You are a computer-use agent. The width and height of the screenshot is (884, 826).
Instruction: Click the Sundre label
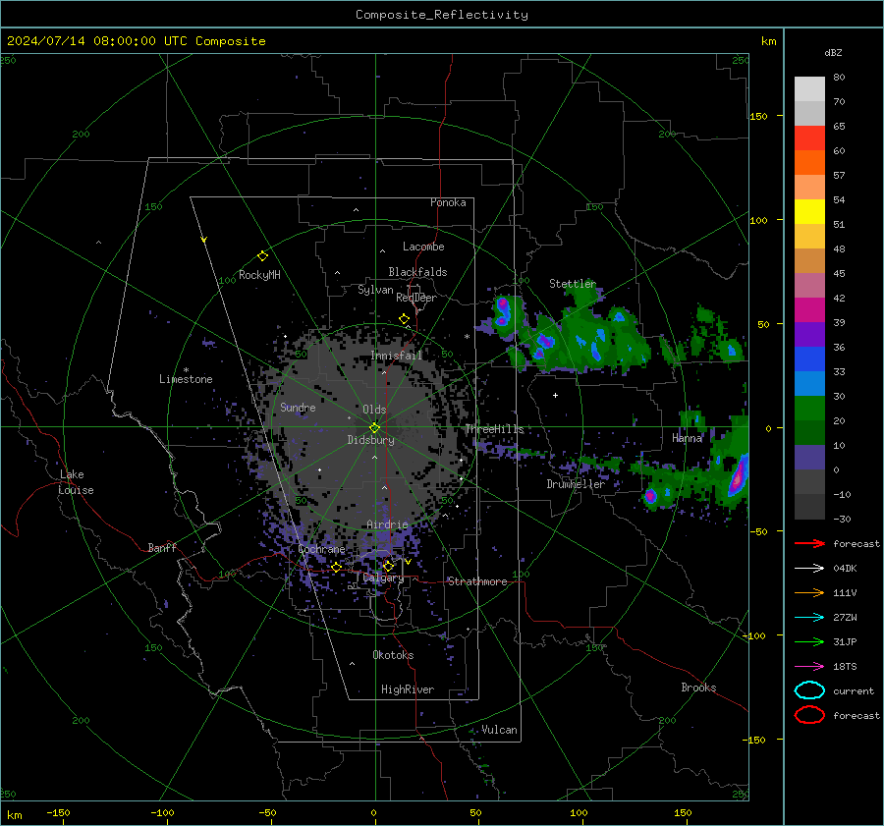pos(298,407)
